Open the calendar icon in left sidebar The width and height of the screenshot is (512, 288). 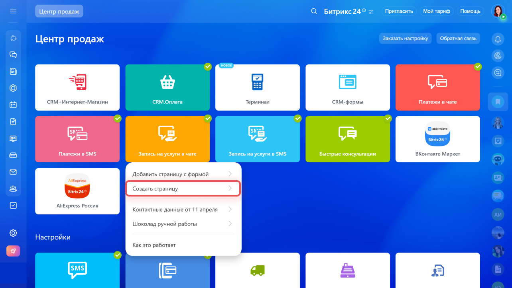tap(13, 105)
